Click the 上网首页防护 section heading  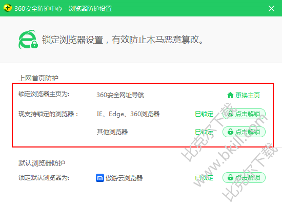pyautogui.click(x=38, y=78)
